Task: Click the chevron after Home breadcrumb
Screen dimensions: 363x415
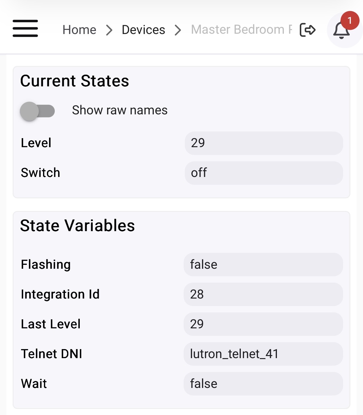Action: [109, 30]
